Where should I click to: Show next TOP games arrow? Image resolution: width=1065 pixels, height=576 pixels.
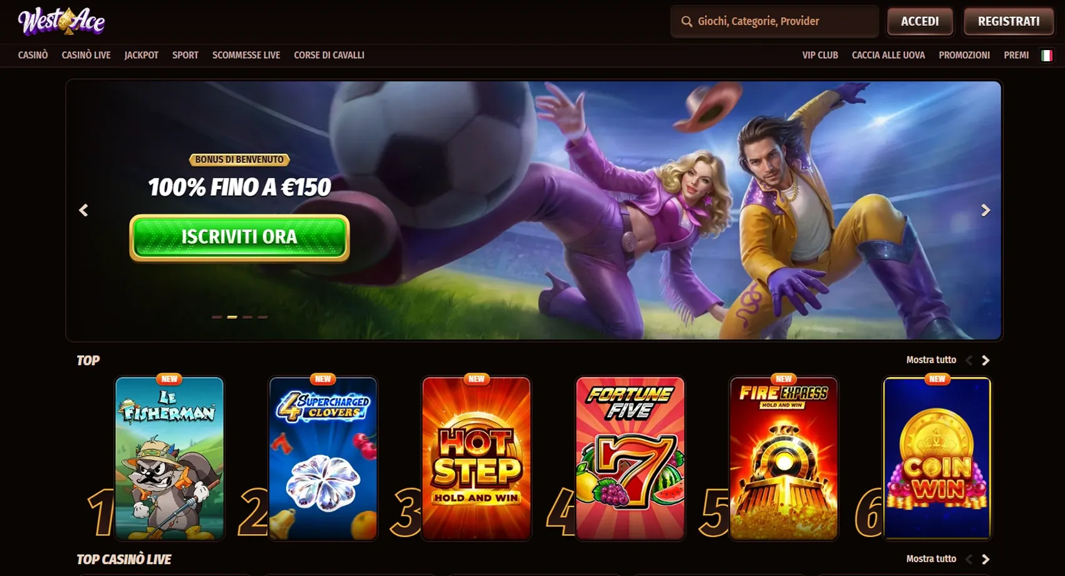click(985, 360)
